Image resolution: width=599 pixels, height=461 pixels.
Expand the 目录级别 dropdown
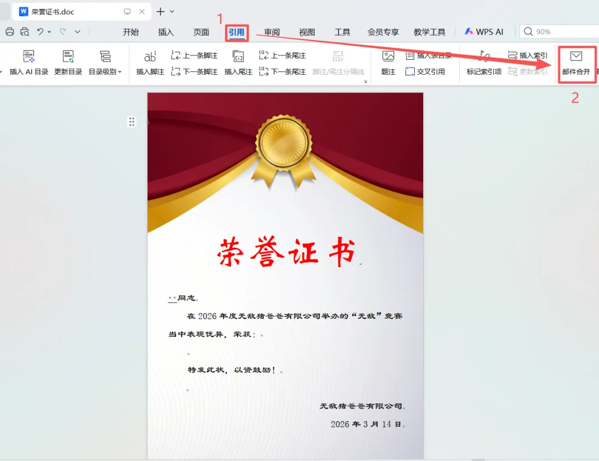pyautogui.click(x=105, y=63)
